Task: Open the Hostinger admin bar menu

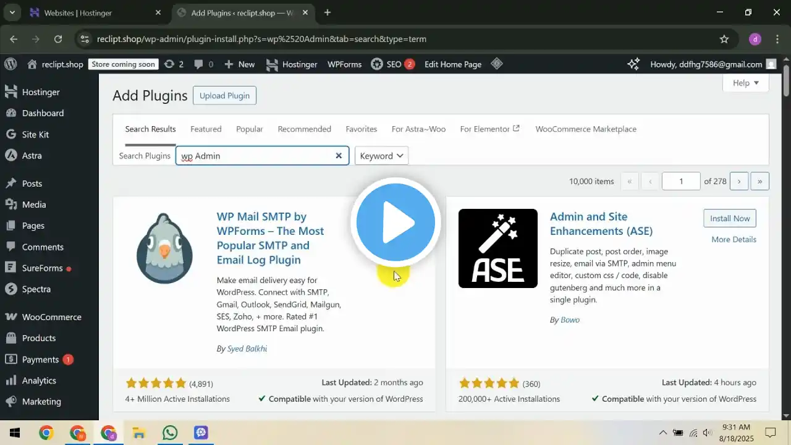Action: tap(292, 64)
